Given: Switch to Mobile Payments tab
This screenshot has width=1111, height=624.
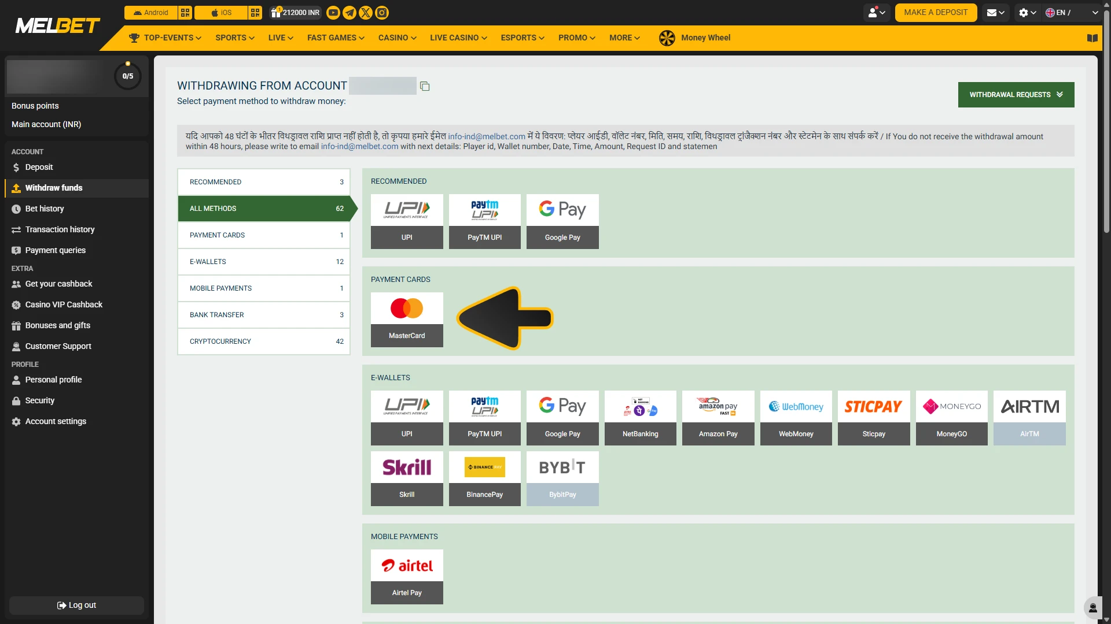Looking at the screenshot, I should click(264, 288).
